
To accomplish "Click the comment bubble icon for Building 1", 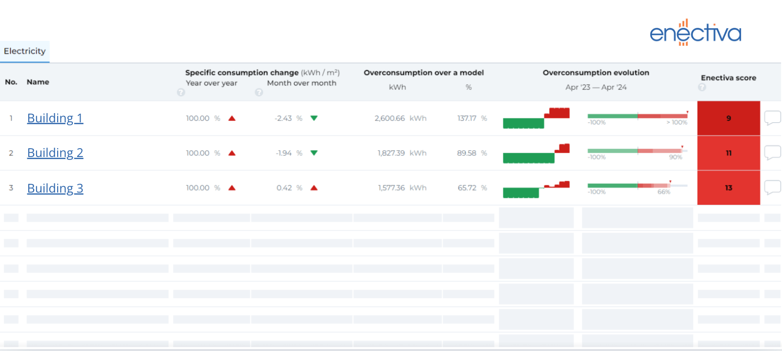I will pos(772,117).
